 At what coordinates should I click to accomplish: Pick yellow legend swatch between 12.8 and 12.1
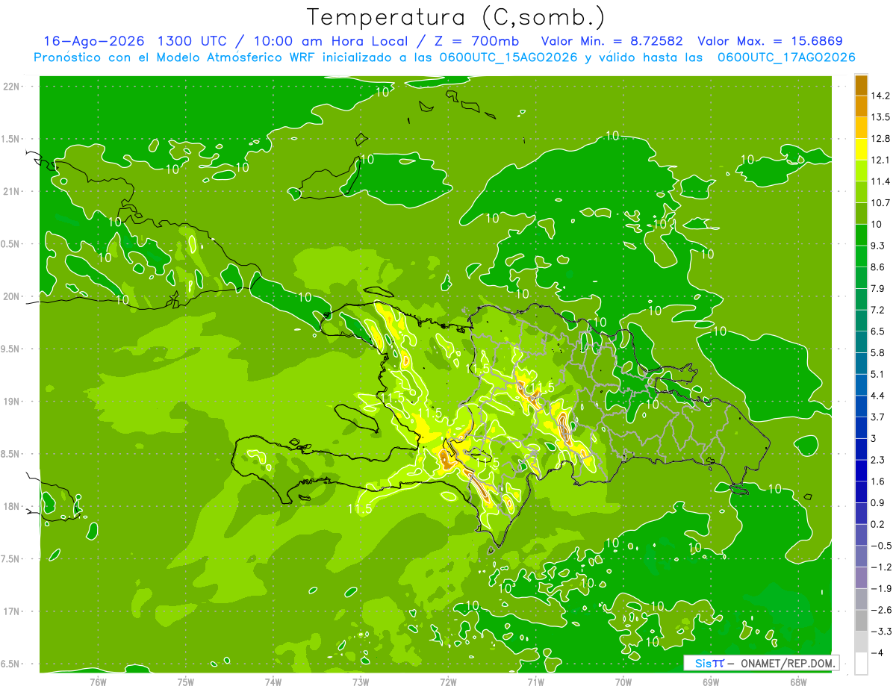[861, 149]
